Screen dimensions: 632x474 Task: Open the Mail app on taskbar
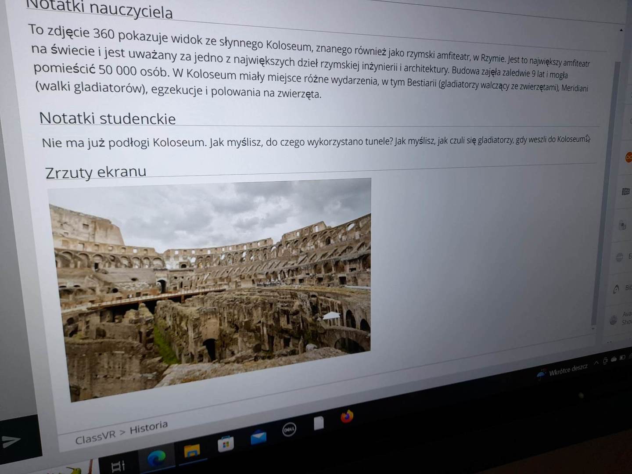coord(258,437)
